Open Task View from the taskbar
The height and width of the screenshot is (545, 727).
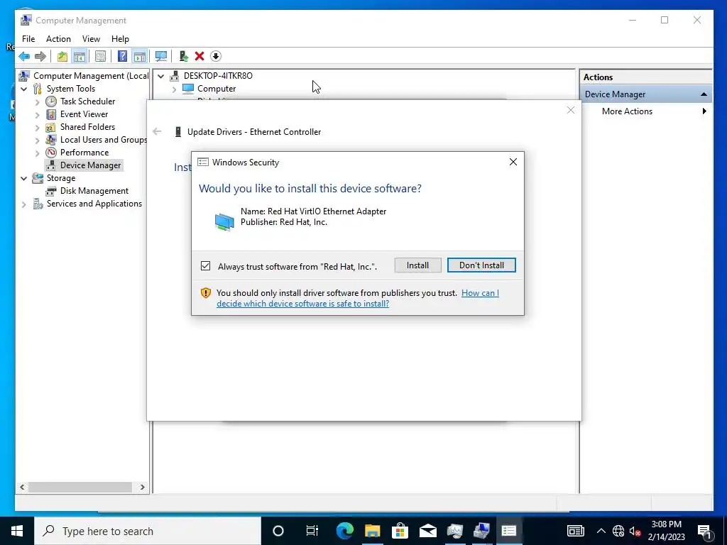coord(312,531)
